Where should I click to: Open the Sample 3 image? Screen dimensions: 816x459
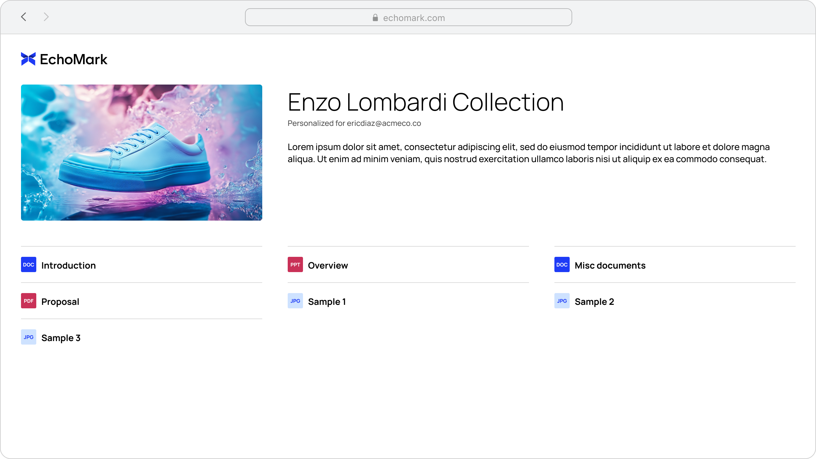click(61, 338)
